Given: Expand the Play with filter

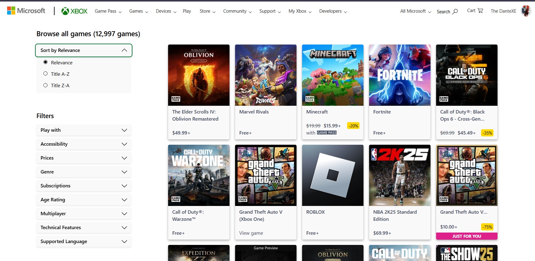Looking at the screenshot, I should pos(84,130).
